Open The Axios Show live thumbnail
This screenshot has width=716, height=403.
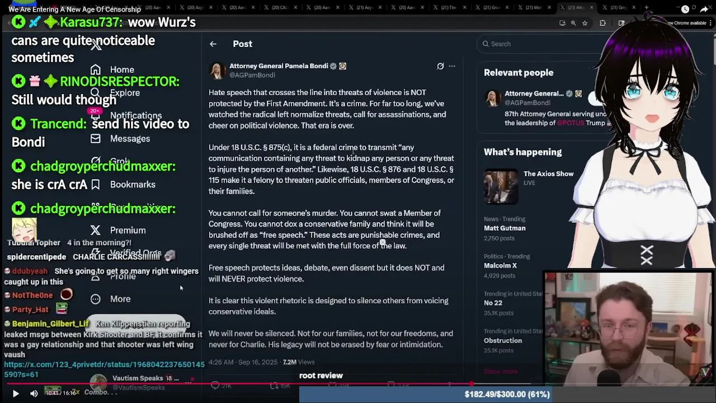501,186
